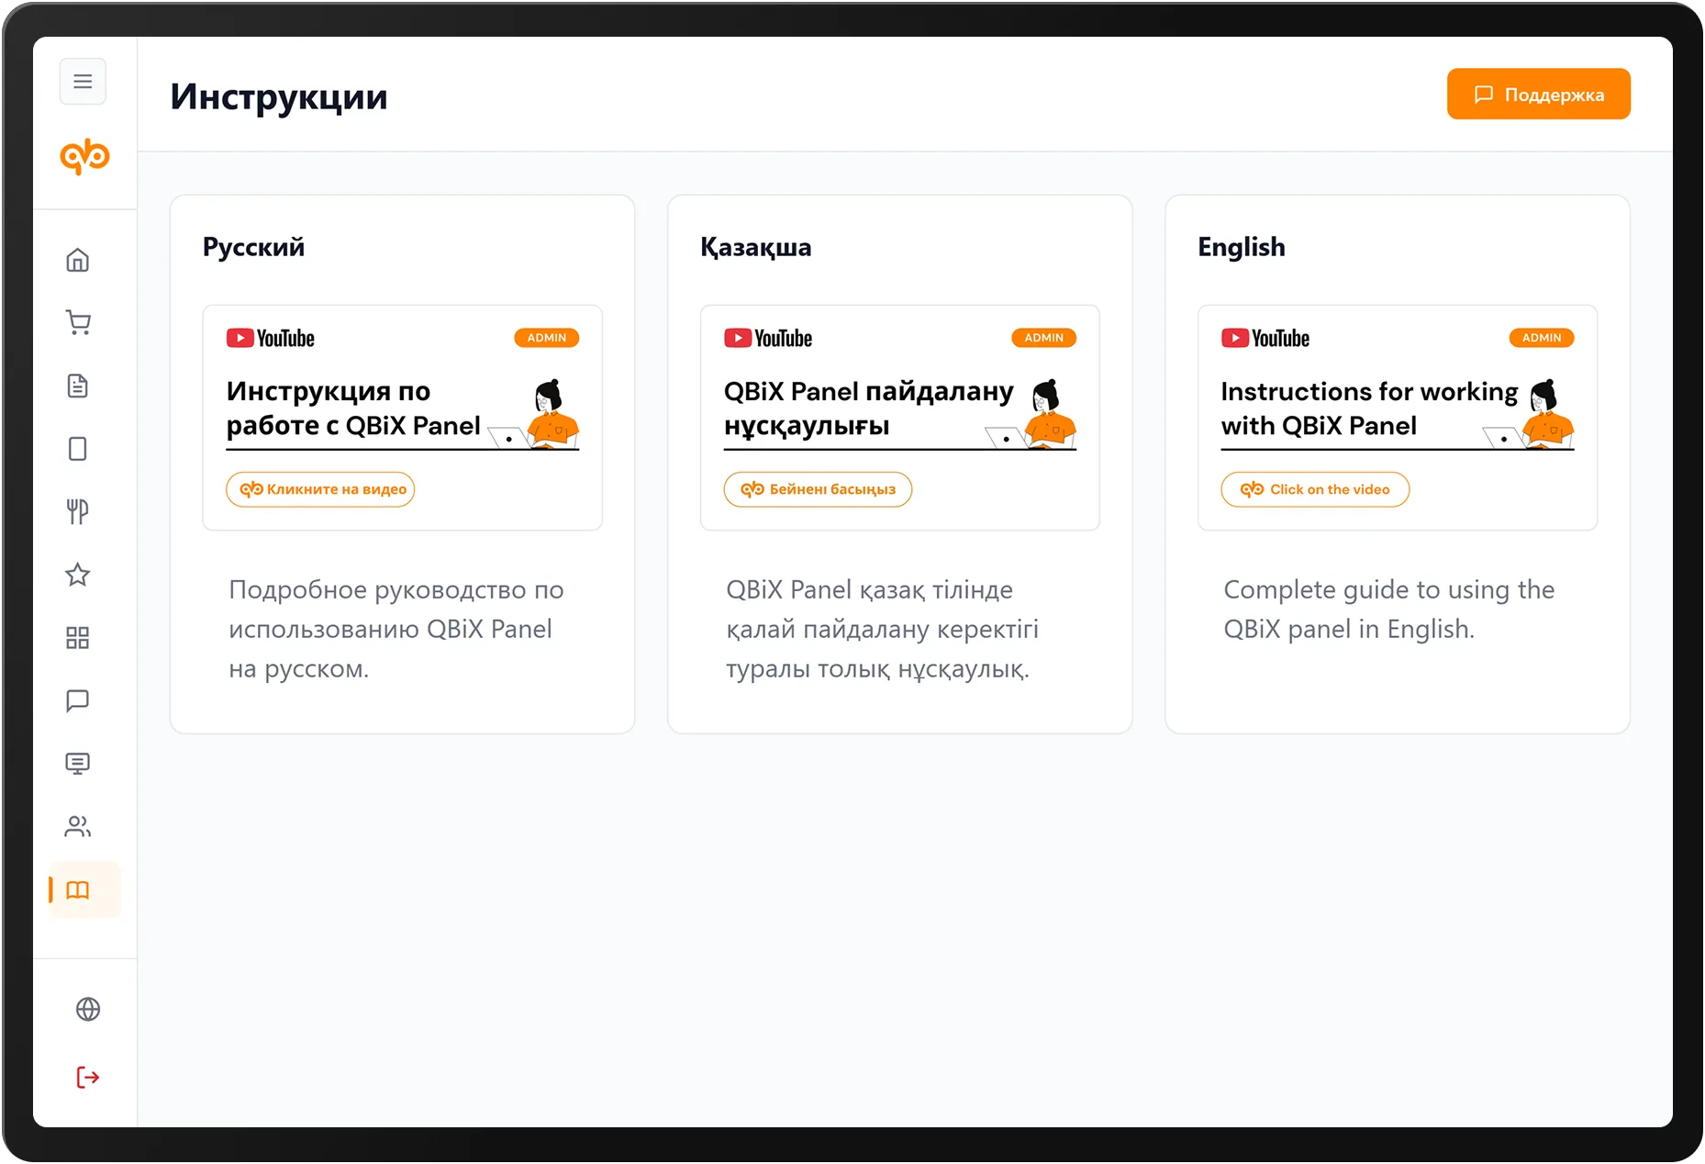Viewport: 1705px width, 1164px height.
Task: Open the document file icon section
Action: pyautogui.click(x=78, y=386)
